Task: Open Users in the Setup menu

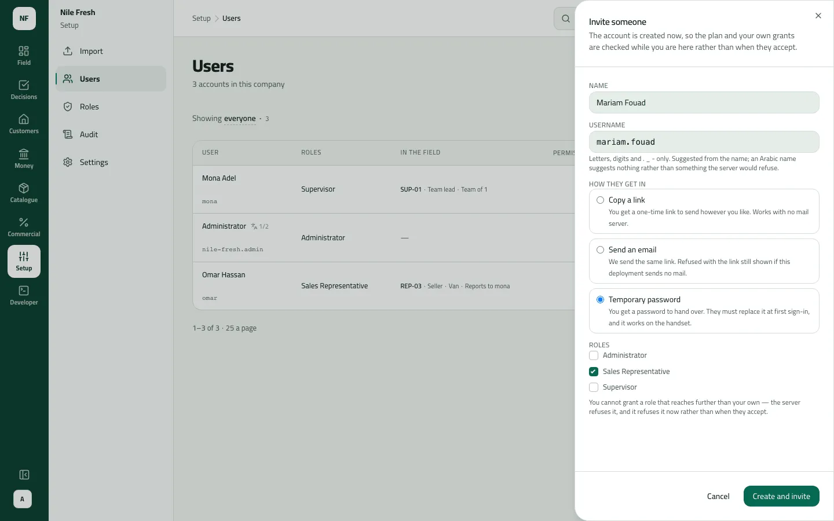Action: coord(111,79)
